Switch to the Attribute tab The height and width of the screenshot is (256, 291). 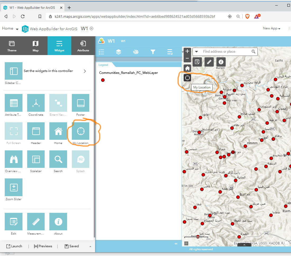coord(83,46)
